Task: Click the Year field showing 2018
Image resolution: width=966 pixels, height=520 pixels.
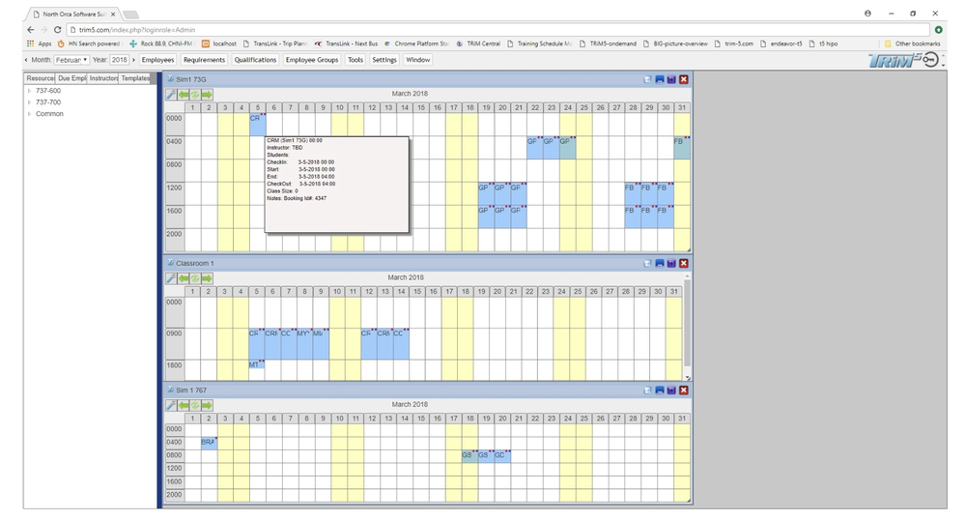Action: coord(120,60)
